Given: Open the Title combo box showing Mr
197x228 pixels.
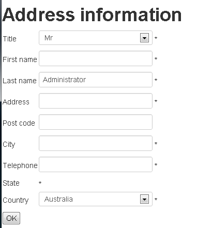Looking at the screenshot, I should pos(96,38).
